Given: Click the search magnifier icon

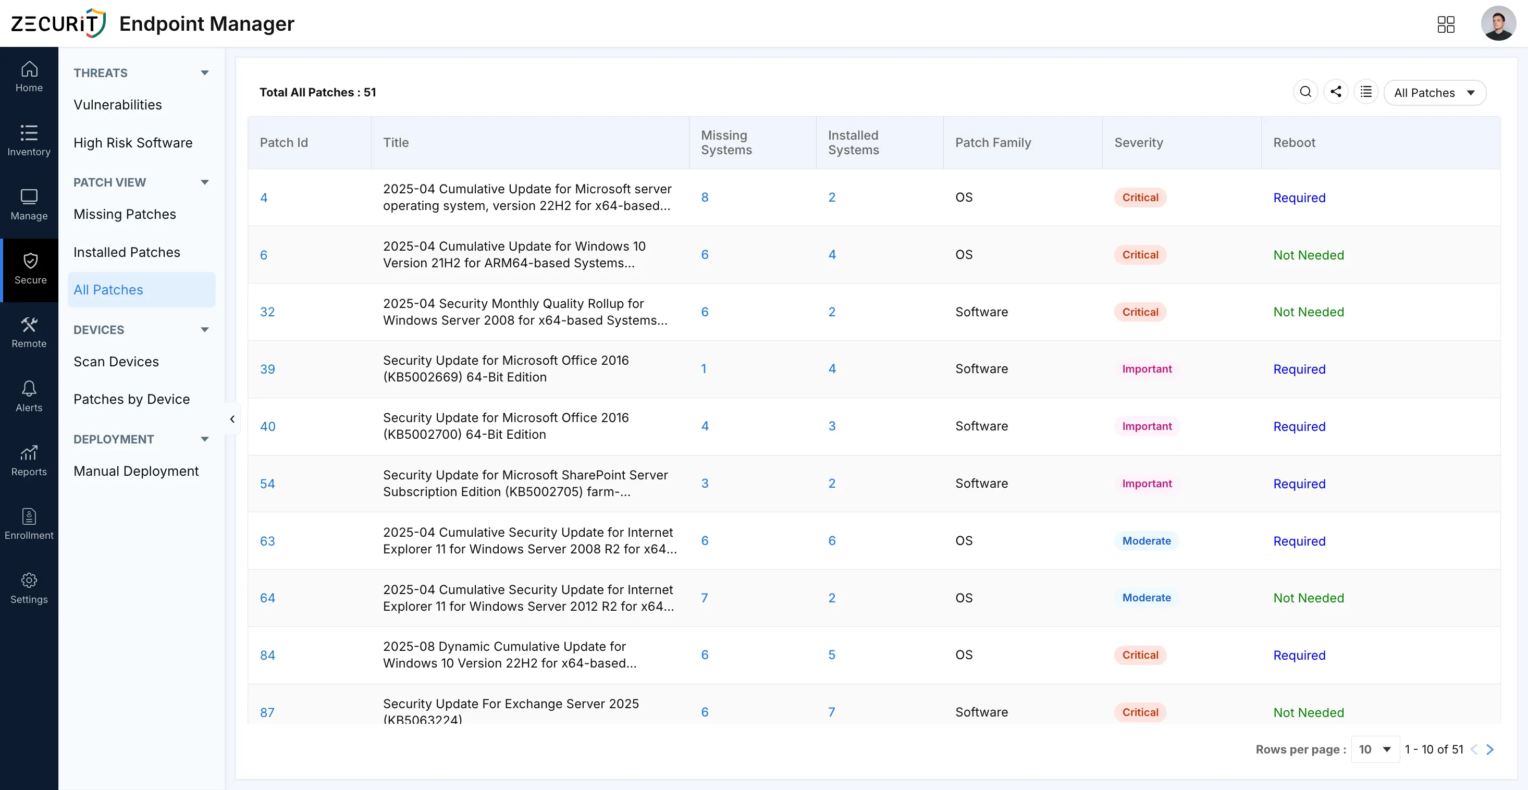Looking at the screenshot, I should click(x=1305, y=92).
